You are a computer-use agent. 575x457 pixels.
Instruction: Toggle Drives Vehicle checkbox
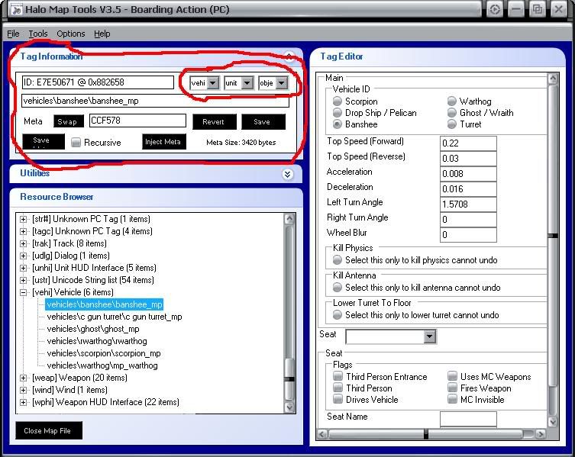[x=338, y=399]
